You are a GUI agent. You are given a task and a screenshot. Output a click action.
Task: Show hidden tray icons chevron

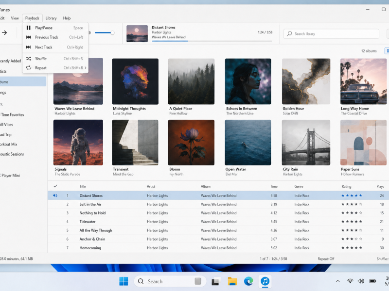point(337,281)
